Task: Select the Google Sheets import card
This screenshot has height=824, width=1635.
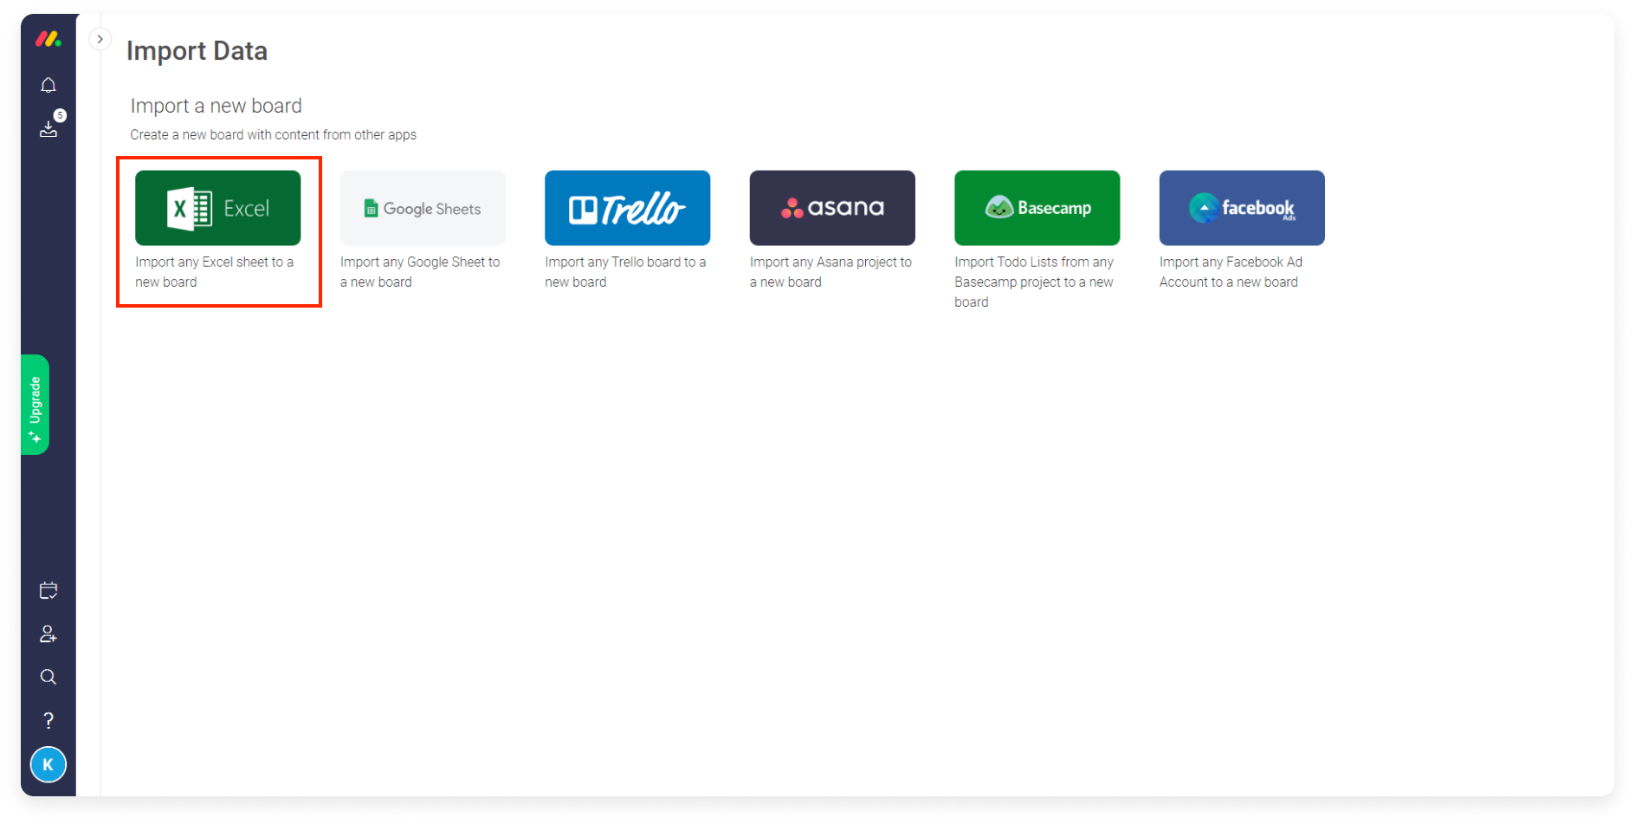Action: pos(423,208)
